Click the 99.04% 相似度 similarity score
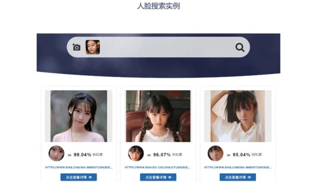The height and width of the screenshot is (182, 320). pyautogui.click(x=88, y=155)
